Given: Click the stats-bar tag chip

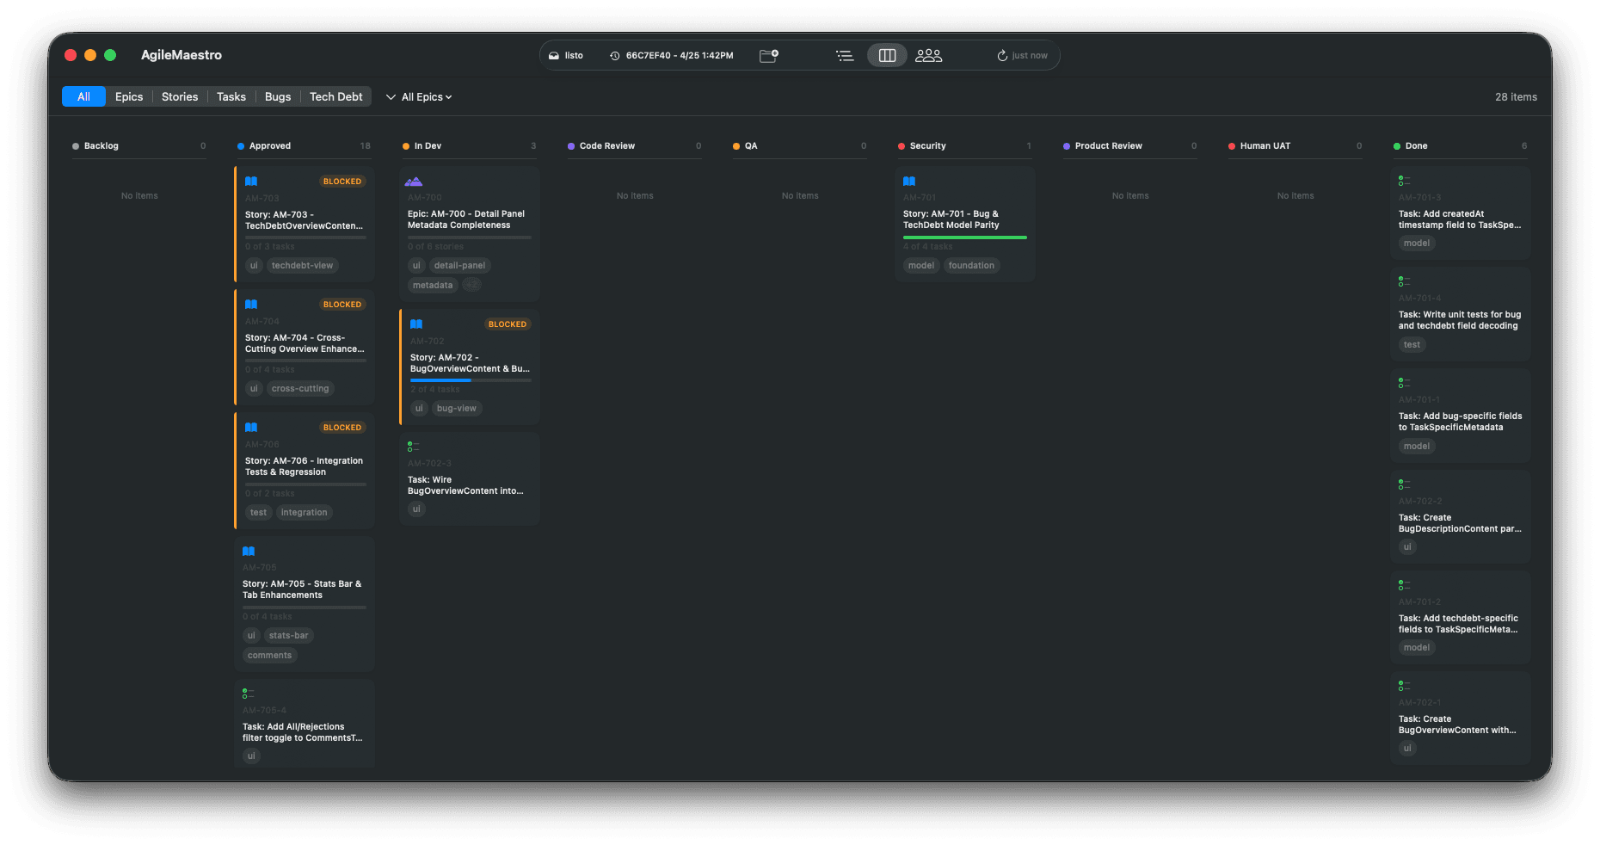Looking at the screenshot, I should 288,636.
